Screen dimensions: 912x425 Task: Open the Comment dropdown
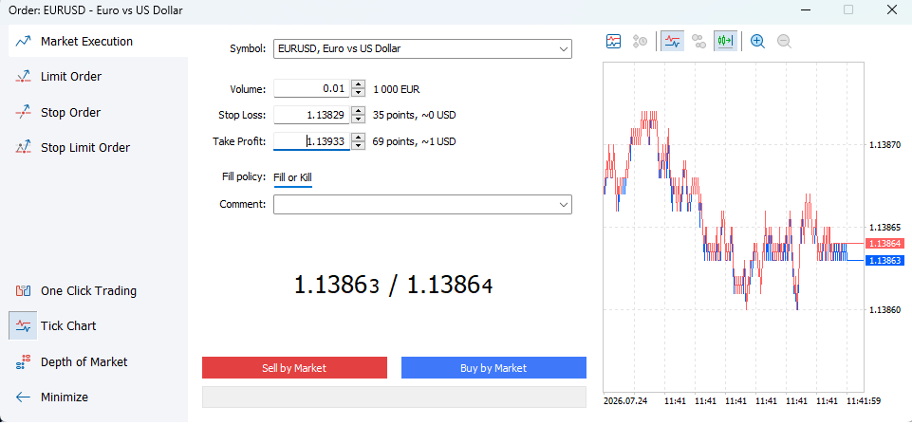tap(563, 205)
